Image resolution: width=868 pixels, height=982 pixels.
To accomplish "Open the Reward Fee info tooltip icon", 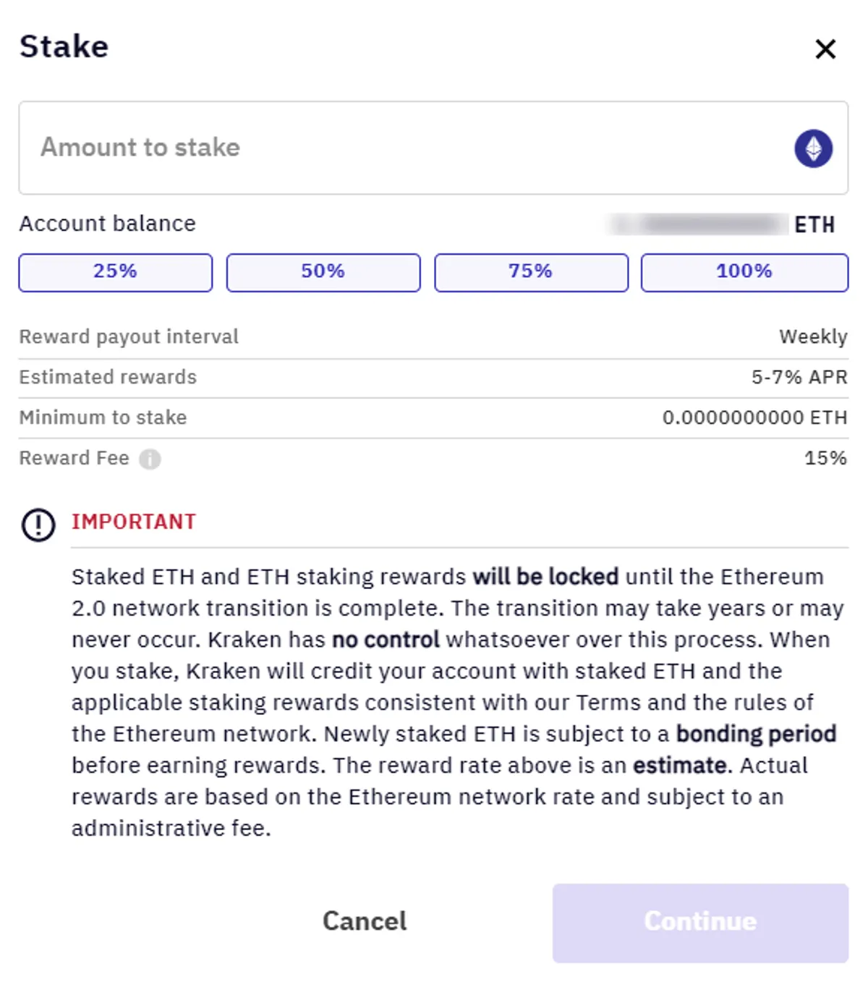I will tap(150, 459).
